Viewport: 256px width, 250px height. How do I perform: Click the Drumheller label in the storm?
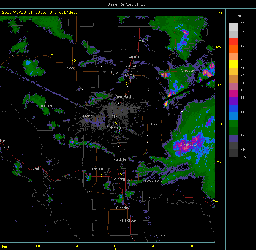(189, 145)
